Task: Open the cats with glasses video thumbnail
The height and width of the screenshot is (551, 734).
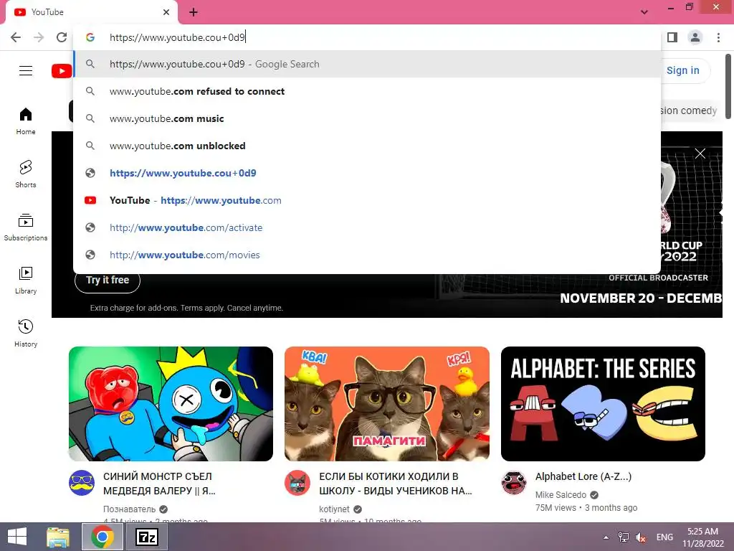Action: [386, 404]
